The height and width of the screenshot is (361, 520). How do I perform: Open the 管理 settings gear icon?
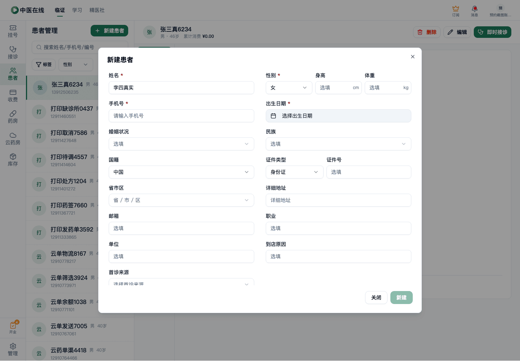click(x=13, y=349)
